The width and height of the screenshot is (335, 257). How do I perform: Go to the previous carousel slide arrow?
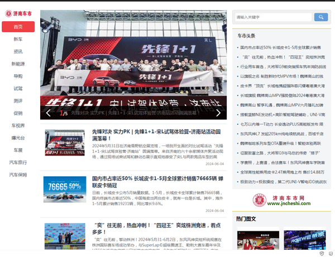(49, 113)
